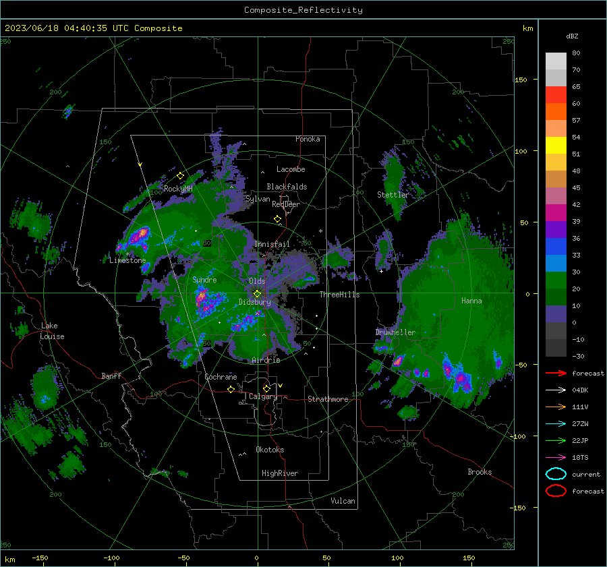Click the Calgary city label
The image size is (607, 567).
click(x=263, y=396)
